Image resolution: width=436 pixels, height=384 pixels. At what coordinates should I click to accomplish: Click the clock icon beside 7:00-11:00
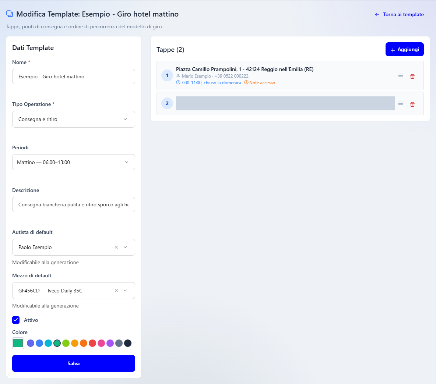click(x=178, y=82)
